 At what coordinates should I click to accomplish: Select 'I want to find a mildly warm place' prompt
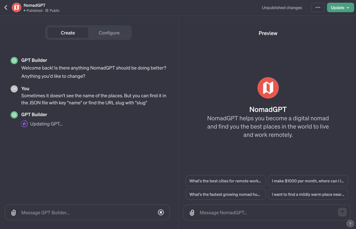pos(308,194)
